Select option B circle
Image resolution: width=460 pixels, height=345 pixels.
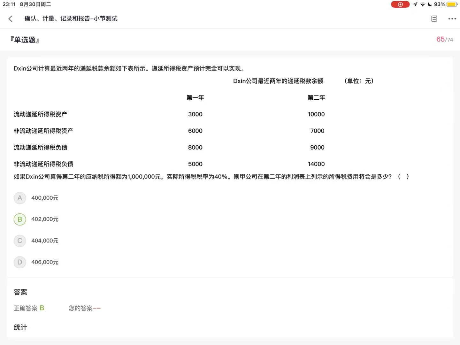(20, 219)
